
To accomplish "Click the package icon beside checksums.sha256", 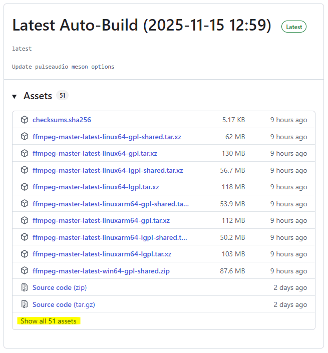I will click(x=25, y=120).
